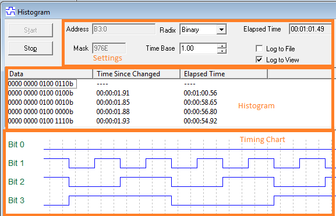Click time since changed 00:00:01.85

(x=113, y=102)
